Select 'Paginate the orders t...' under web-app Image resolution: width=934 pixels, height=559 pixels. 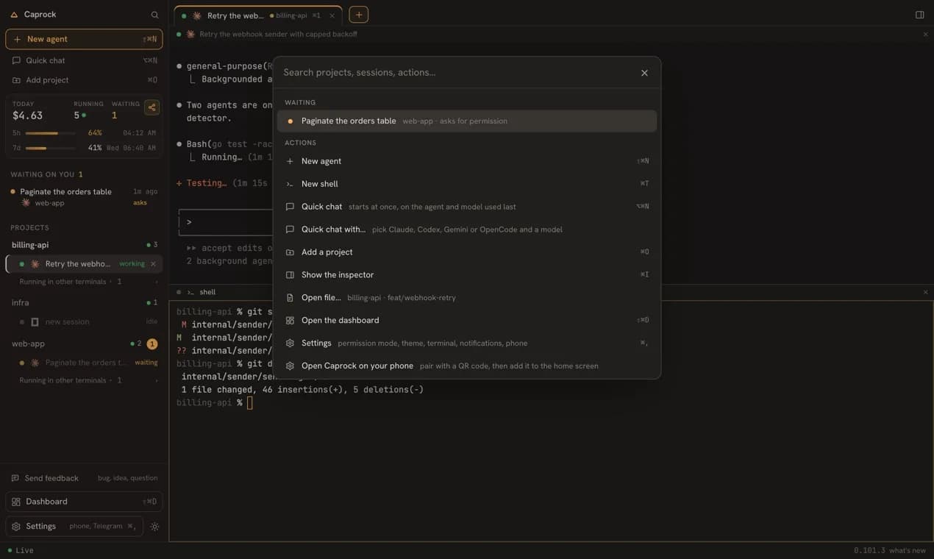(87, 363)
